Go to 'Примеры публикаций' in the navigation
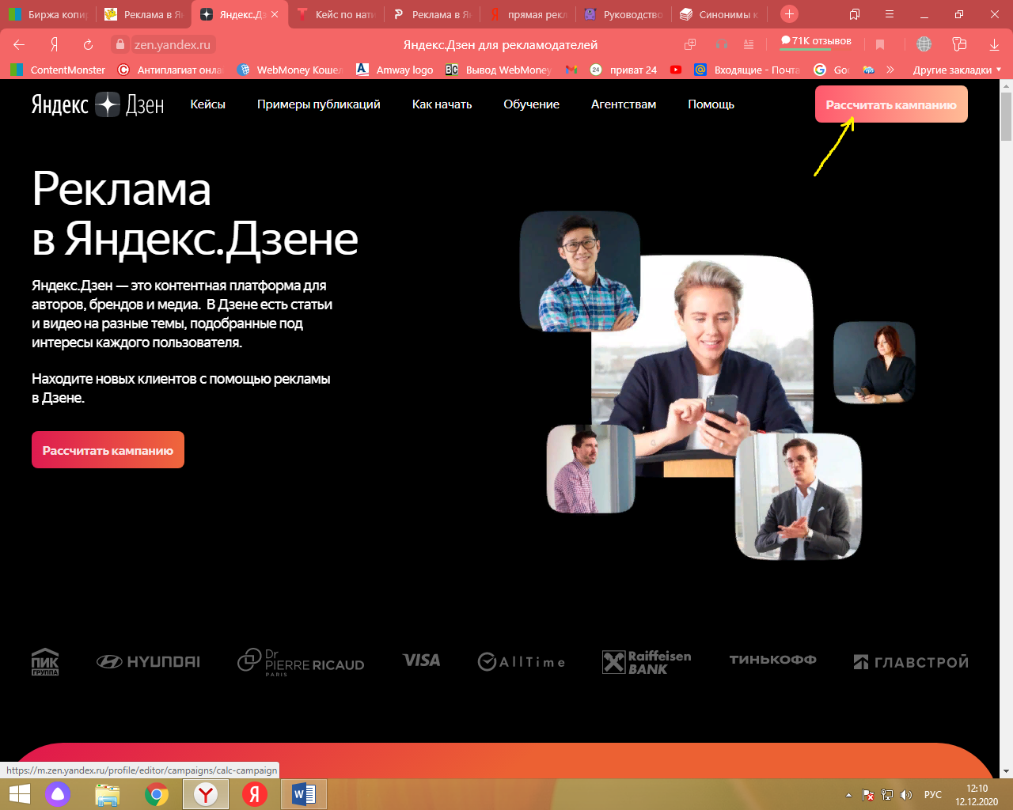This screenshot has width=1013, height=810. 318,104
